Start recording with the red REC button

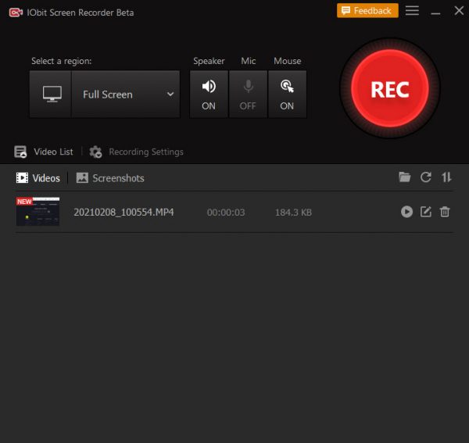(389, 88)
